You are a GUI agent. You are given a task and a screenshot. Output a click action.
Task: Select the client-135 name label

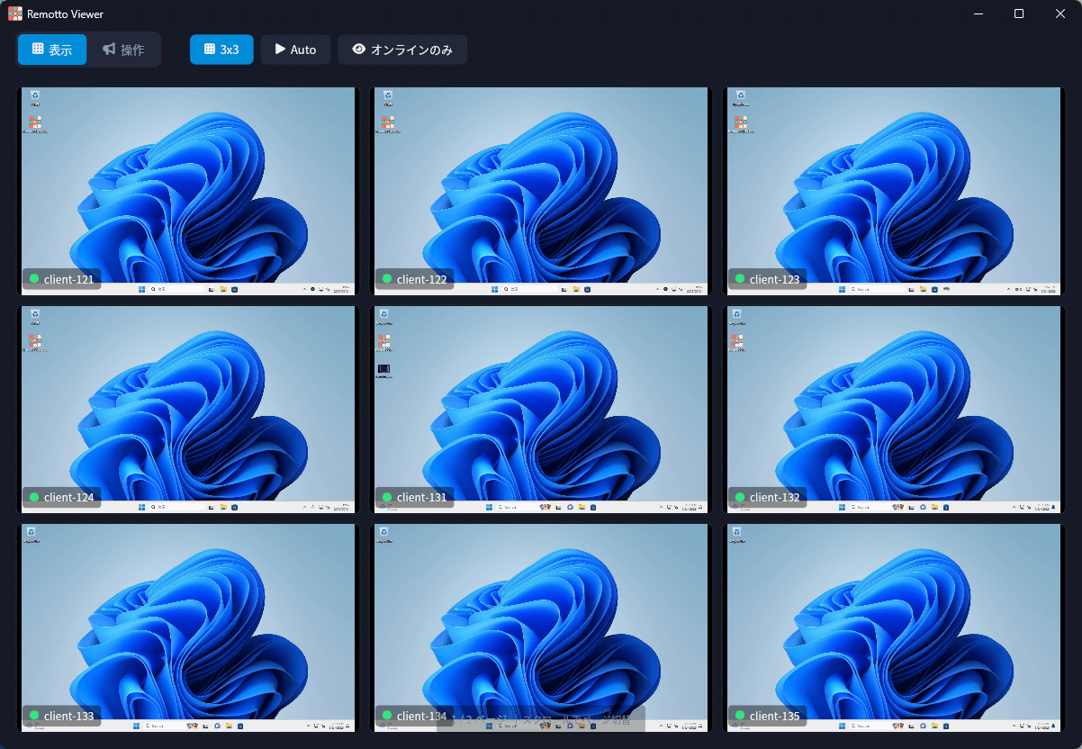click(774, 717)
